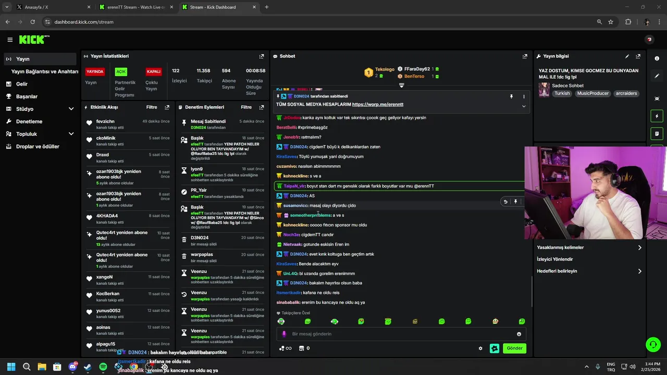Image resolution: width=667 pixels, height=375 pixels.
Task: Open the emoji picker in chat input
Action: tap(518, 334)
